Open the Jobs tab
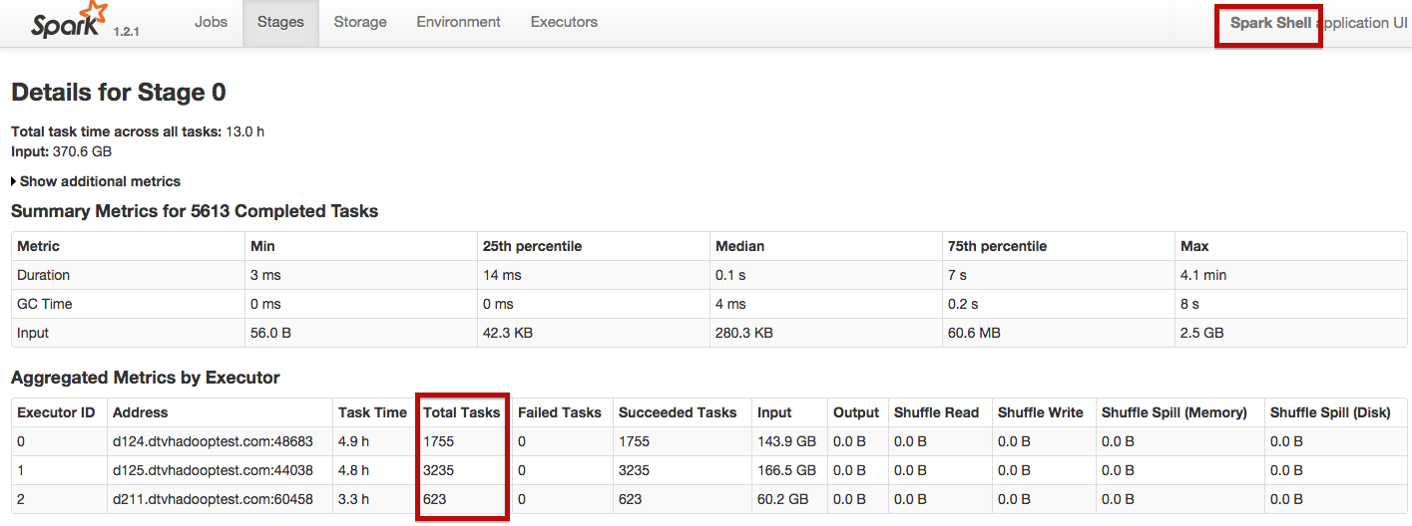The height and width of the screenshot is (526, 1412). pyautogui.click(x=211, y=22)
